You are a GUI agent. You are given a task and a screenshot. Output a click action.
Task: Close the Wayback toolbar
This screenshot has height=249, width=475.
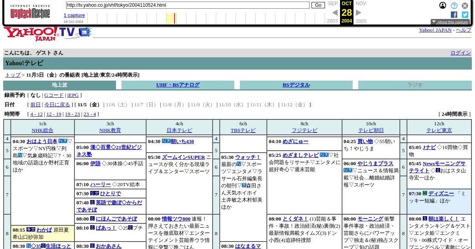tap(465, 6)
